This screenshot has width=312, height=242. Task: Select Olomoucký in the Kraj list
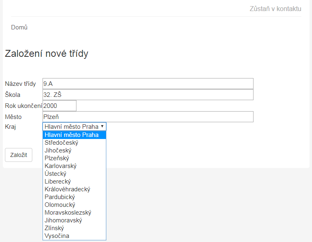click(60, 205)
